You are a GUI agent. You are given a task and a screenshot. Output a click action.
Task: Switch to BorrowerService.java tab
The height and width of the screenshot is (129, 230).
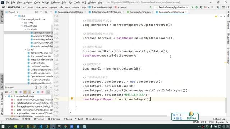[140, 12]
